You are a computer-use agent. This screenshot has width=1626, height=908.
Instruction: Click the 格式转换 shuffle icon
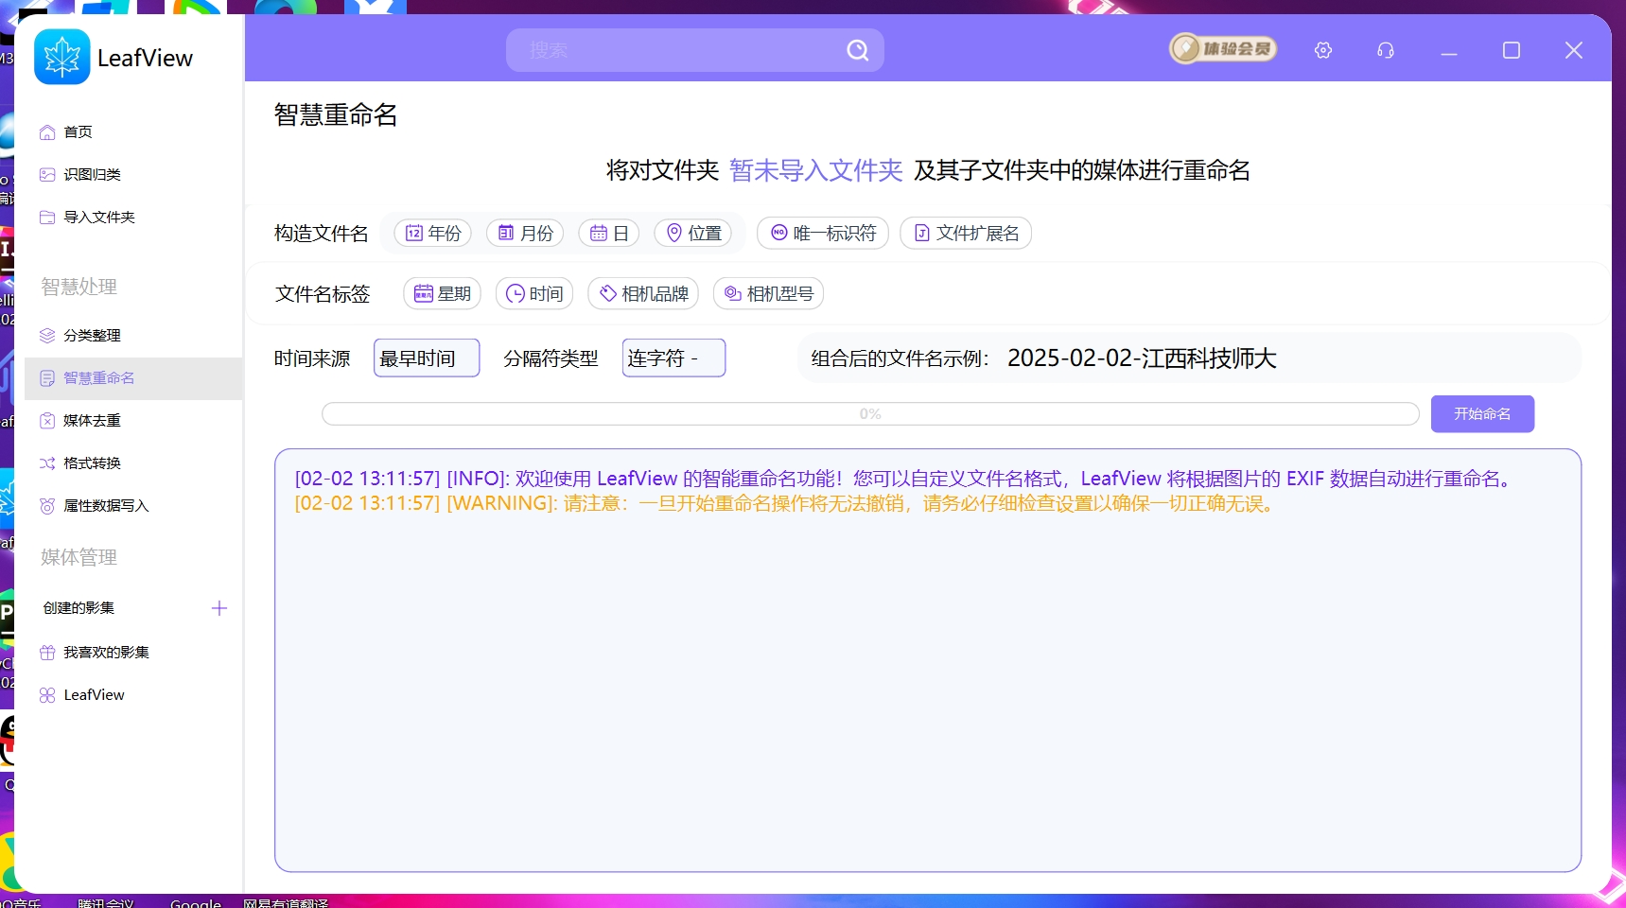click(47, 463)
